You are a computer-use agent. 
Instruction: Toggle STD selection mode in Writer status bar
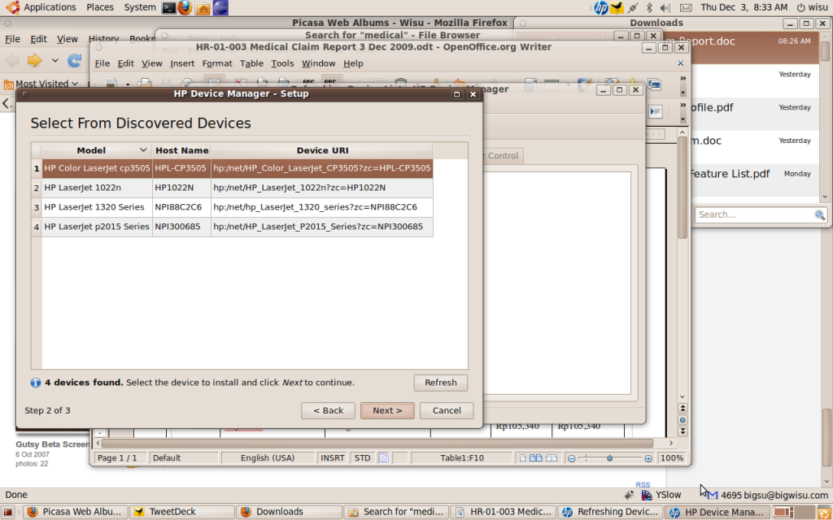pyautogui.click(x=362, y=458)
